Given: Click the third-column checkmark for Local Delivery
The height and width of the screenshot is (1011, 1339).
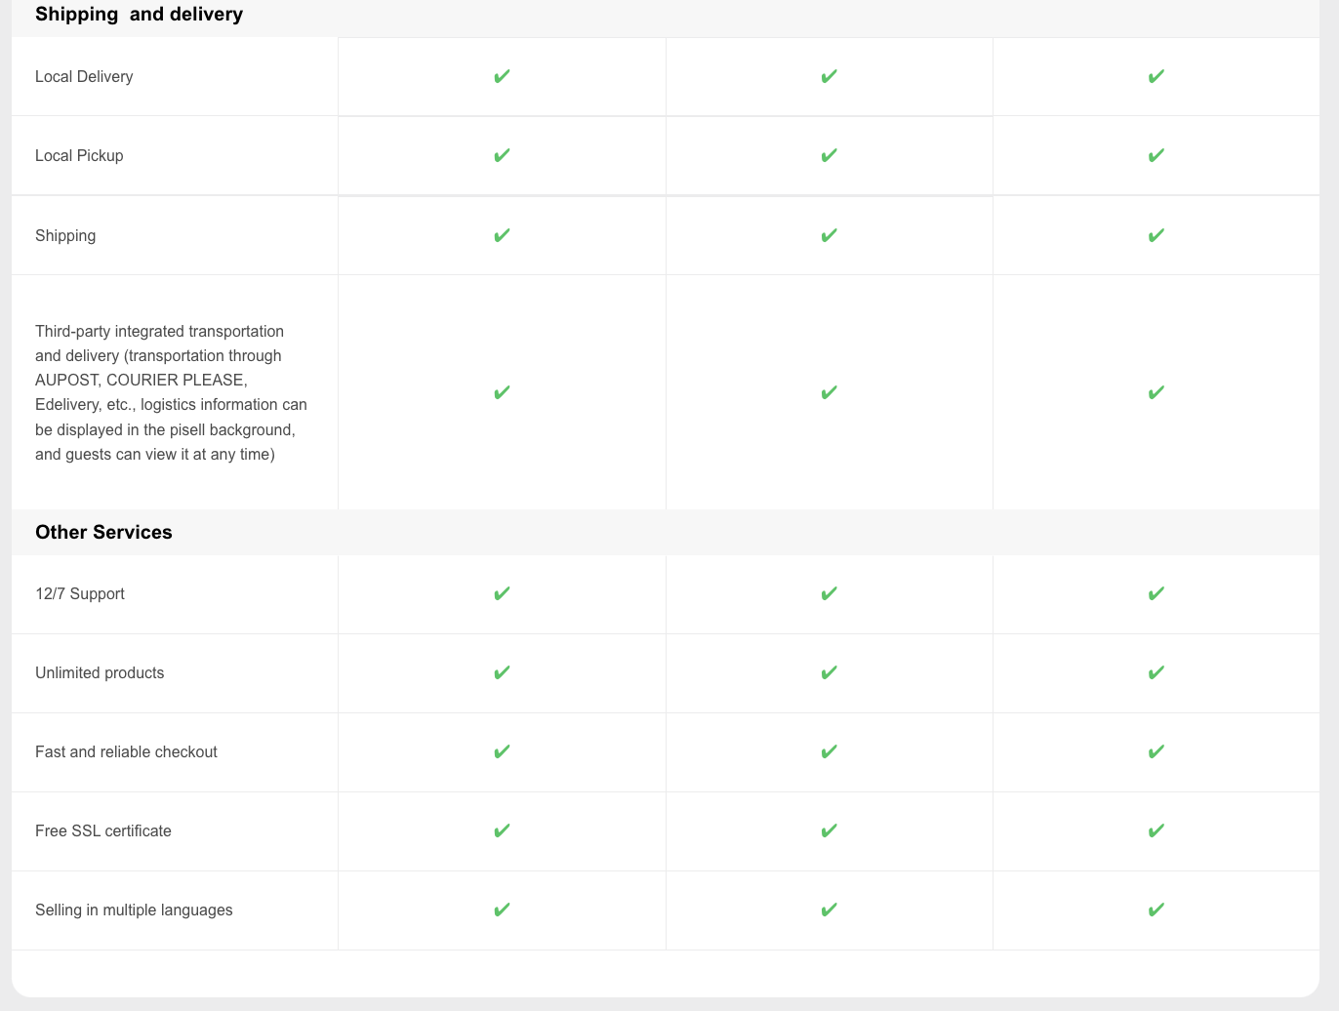Looking at the screenshot, I should 1156,76.
